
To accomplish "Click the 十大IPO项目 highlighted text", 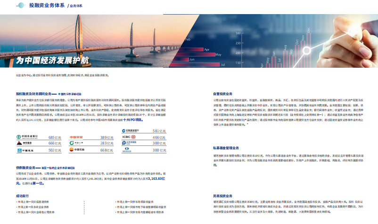I will pyautogui.click(x=133, y=120).
